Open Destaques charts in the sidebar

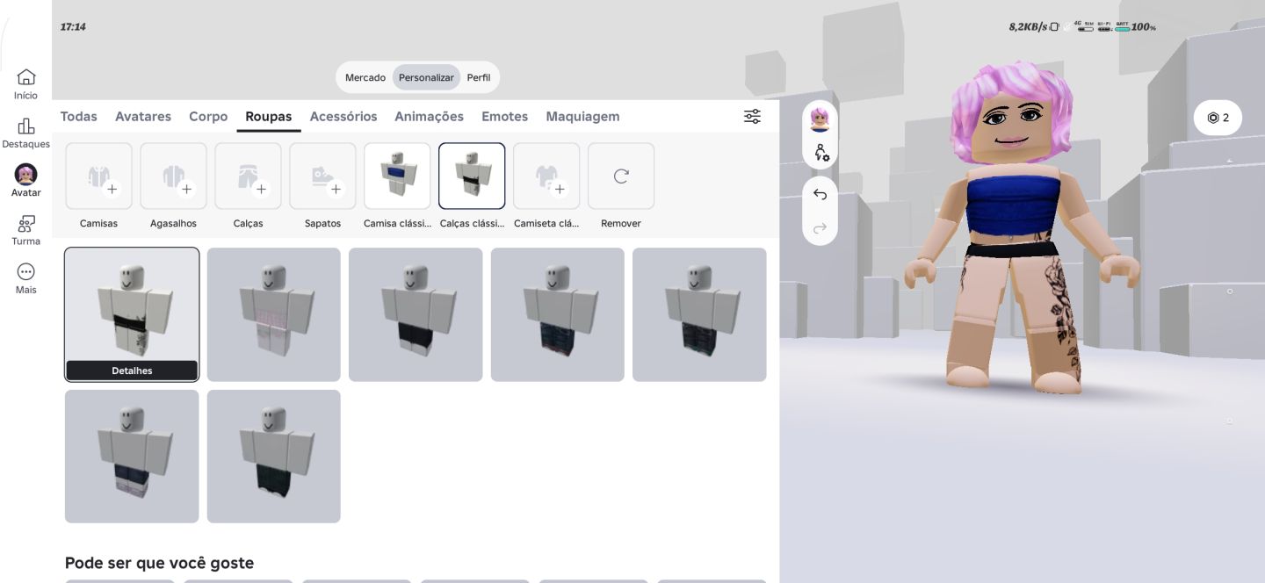coord(25,133)
